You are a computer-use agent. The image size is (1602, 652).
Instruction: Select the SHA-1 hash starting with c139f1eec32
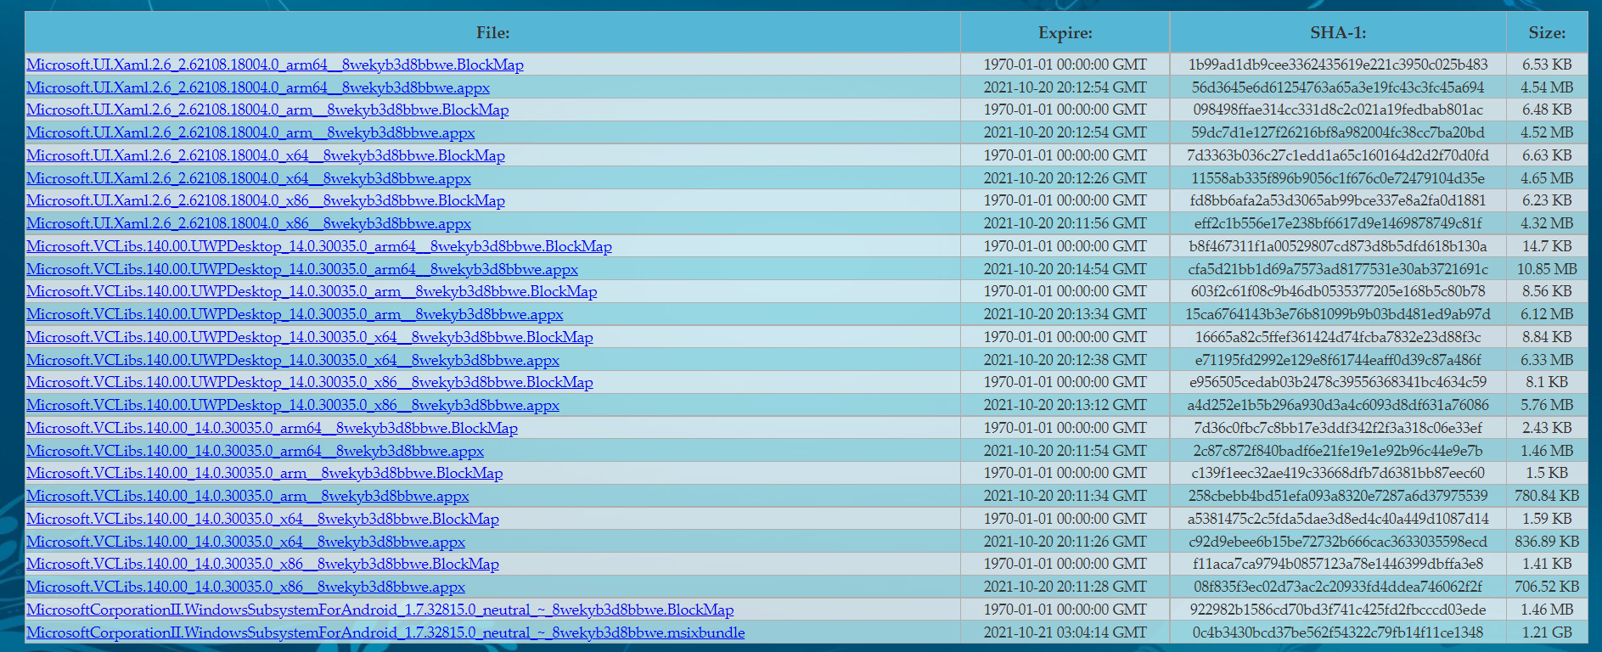pyautogui.click(x=1338, y=473)
